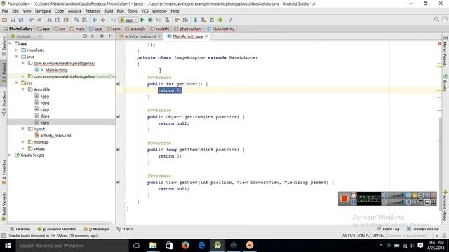
Task: Stop recording with the red square button
Action: [x=344, y=198]
